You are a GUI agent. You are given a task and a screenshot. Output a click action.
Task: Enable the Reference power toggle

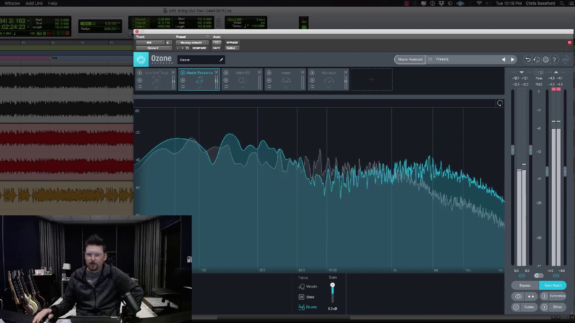[544, 296]
